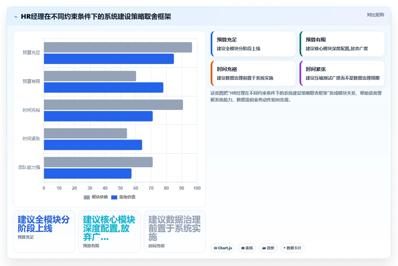398x266 pixels.
Task: Click the gray 模块依赖 legend swatch
Action: [87, 197]
